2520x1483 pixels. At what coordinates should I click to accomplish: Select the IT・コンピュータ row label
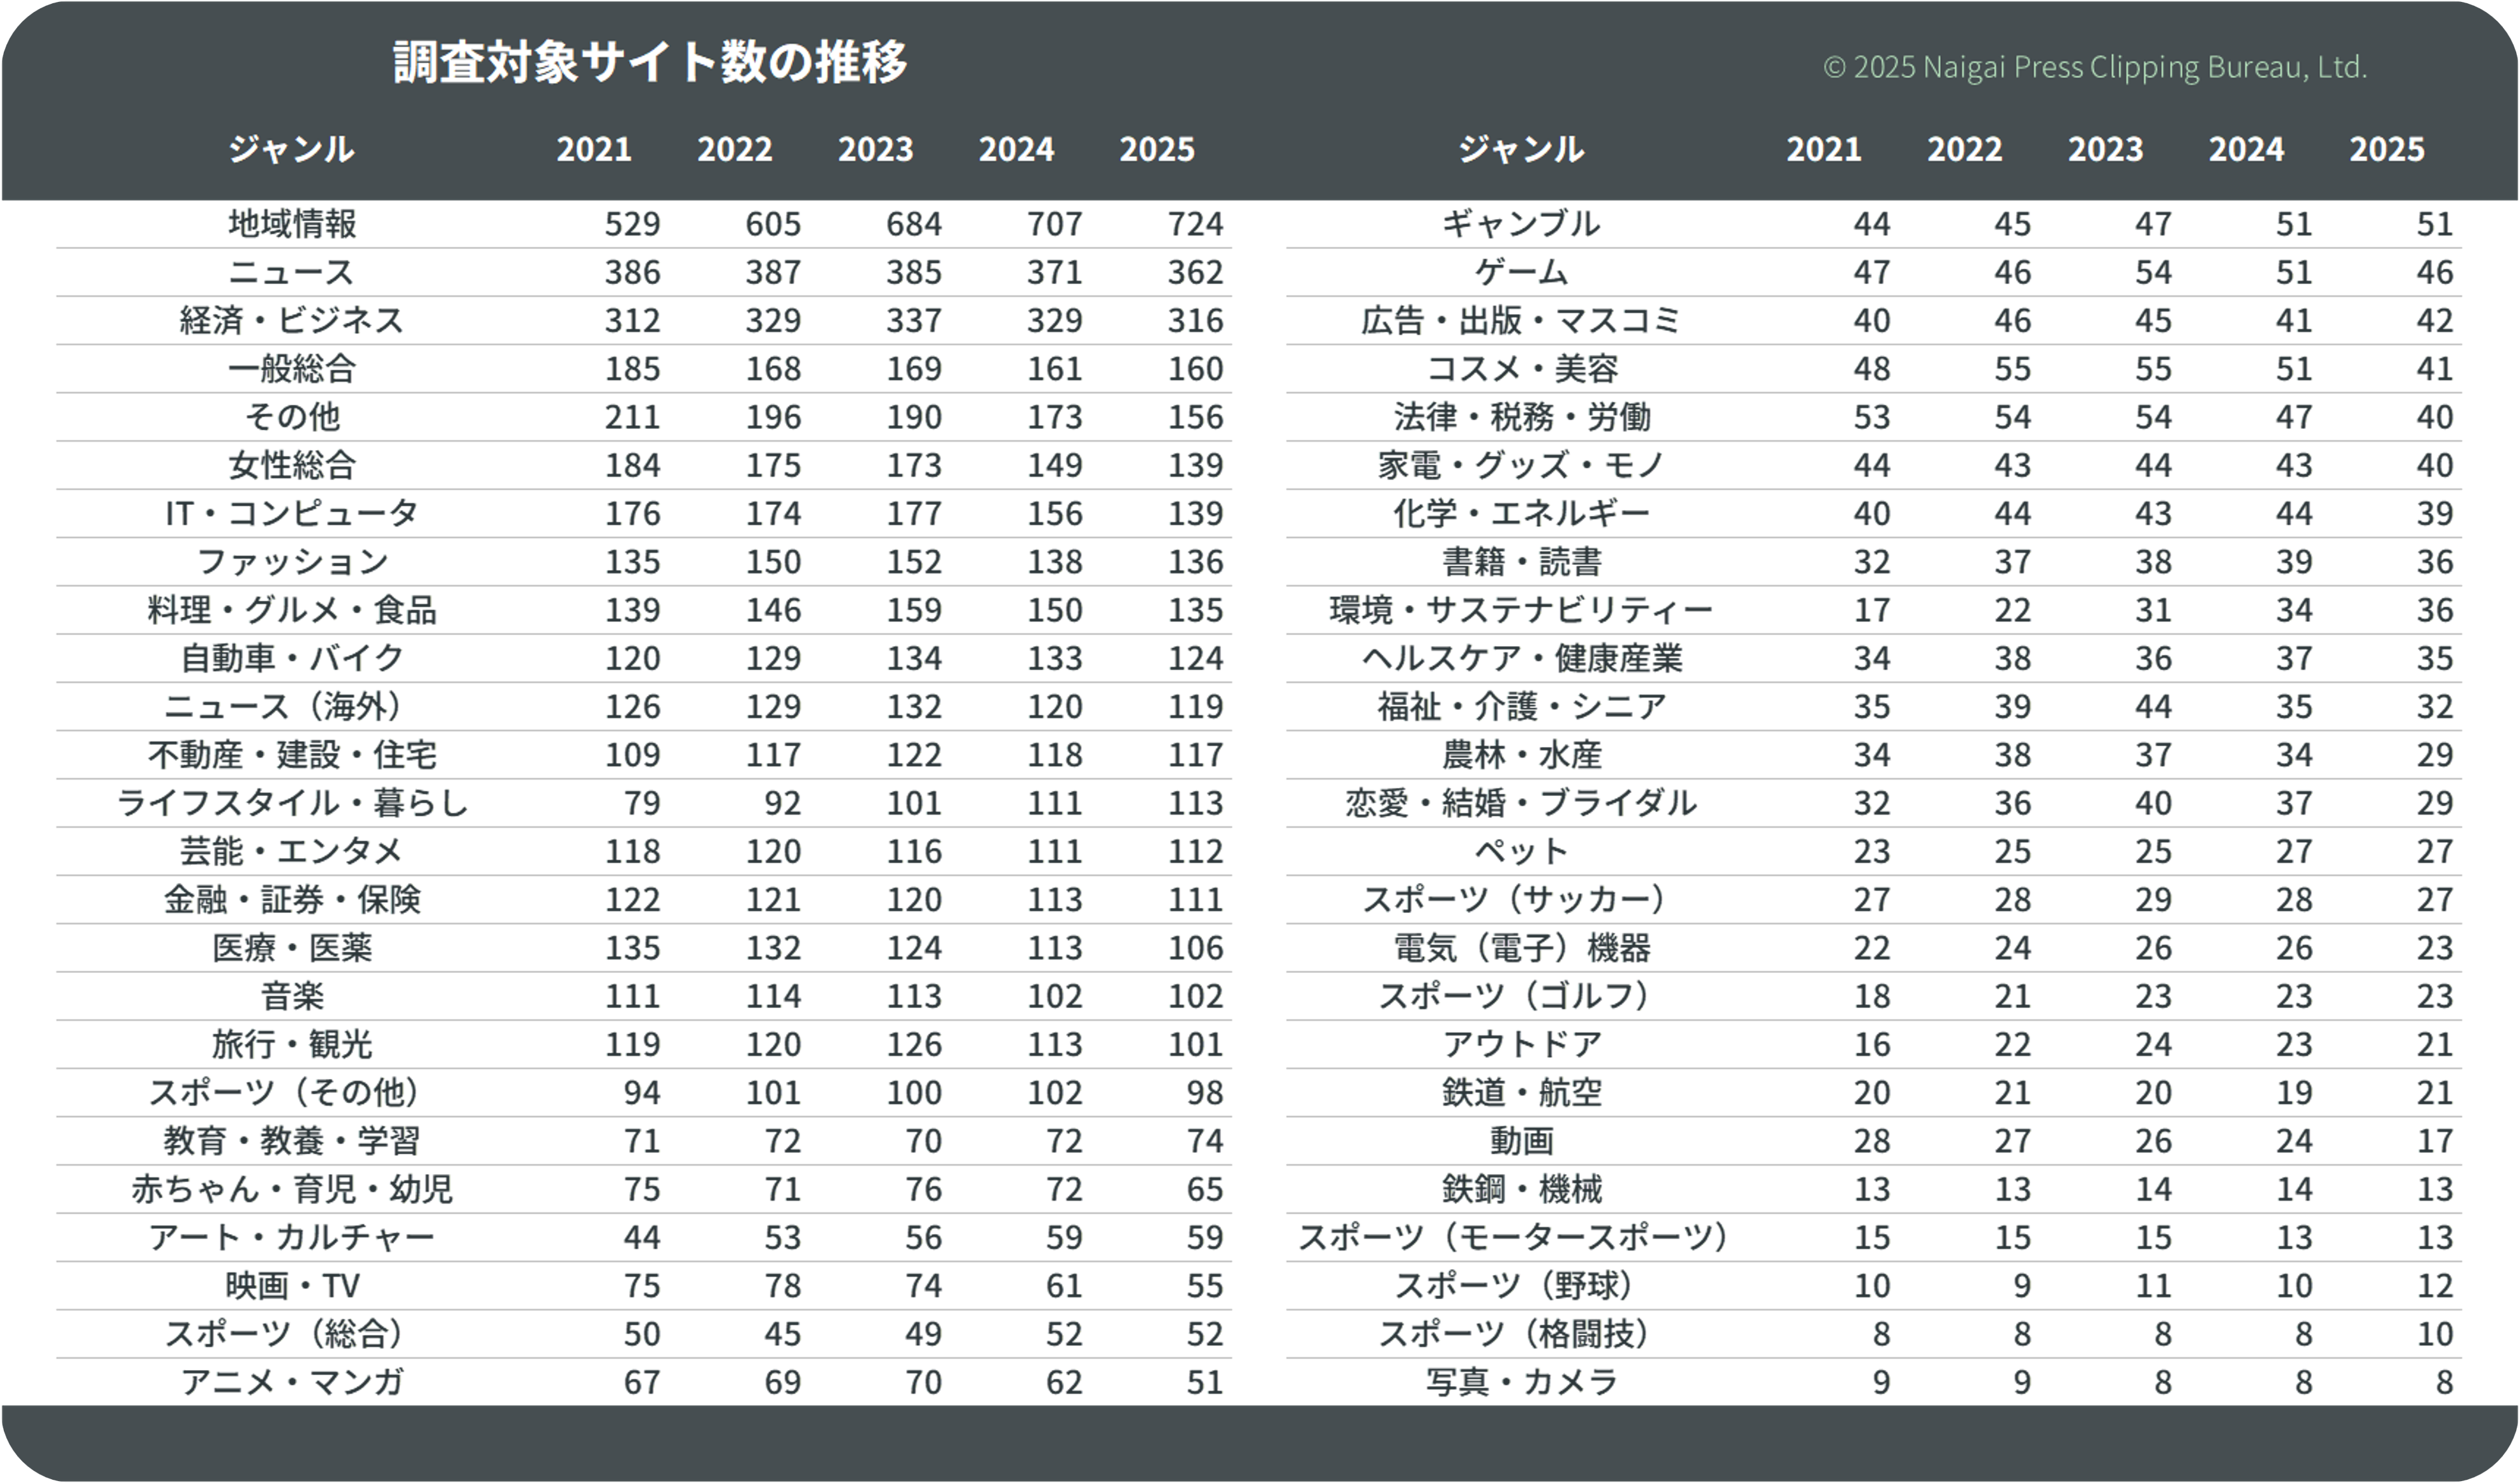pos(291,514)
